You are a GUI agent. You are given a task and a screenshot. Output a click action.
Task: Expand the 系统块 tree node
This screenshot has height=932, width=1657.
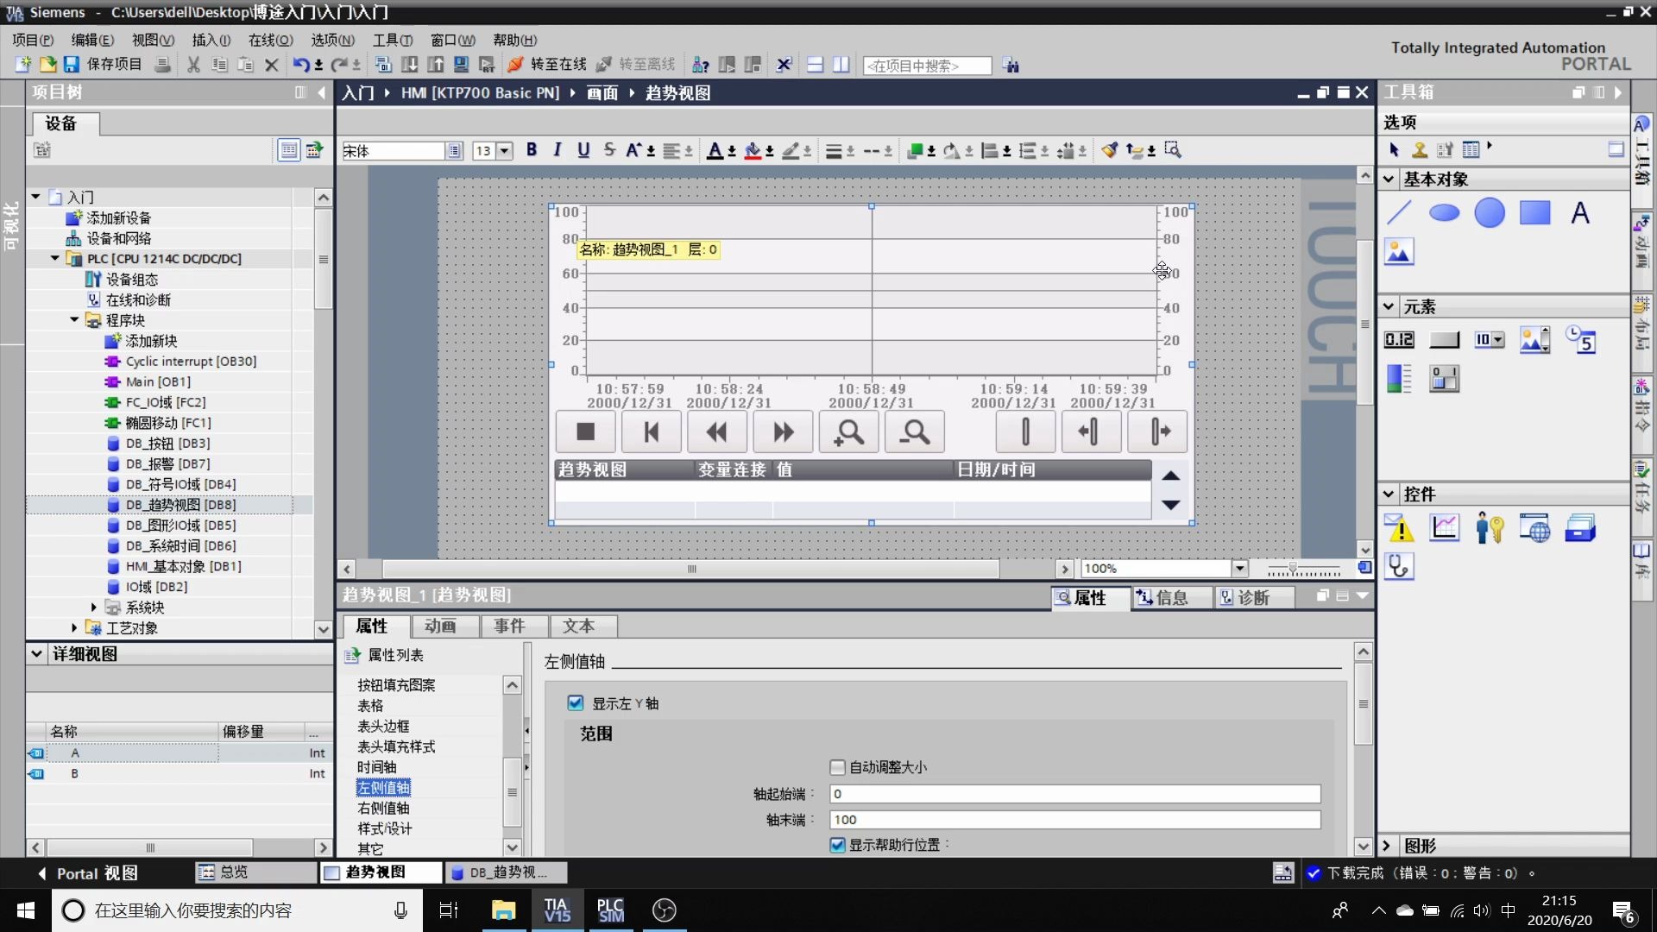click(93, 608)
